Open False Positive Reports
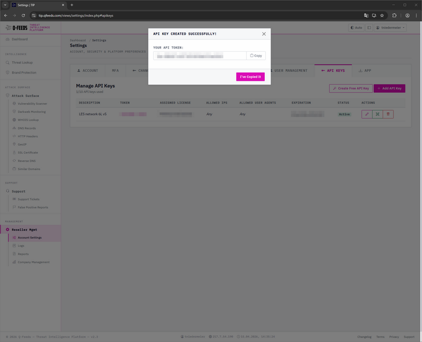This screenshot has height=342, width=422. click(x=33, y=207)
